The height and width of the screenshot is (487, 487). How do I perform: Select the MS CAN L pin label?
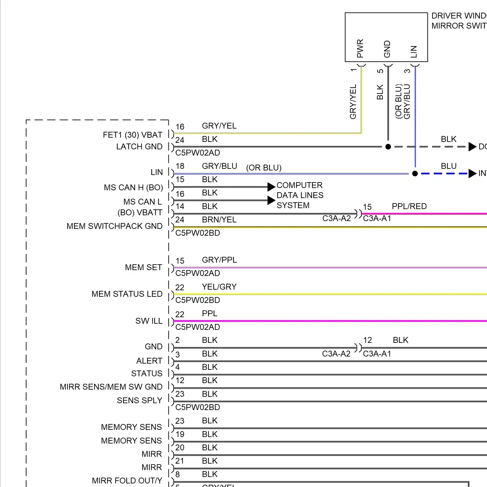143,202
